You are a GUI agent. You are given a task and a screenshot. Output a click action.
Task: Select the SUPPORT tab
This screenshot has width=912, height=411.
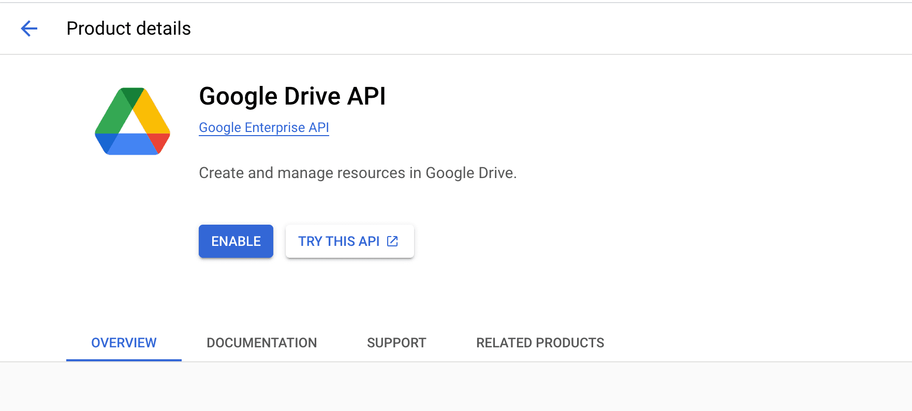[x=396, y=343]
